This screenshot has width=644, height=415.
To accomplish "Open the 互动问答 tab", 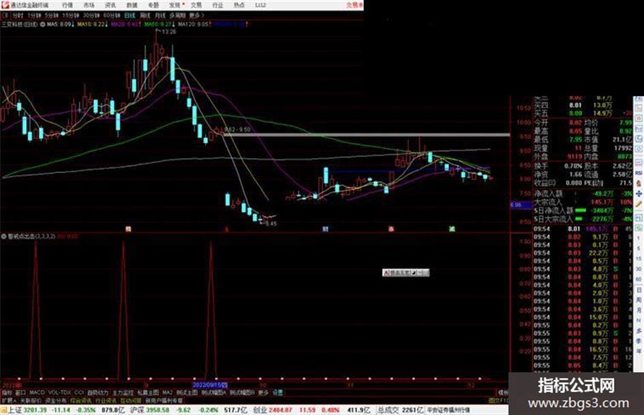I will pyautogui.click(x=129, y=400).
